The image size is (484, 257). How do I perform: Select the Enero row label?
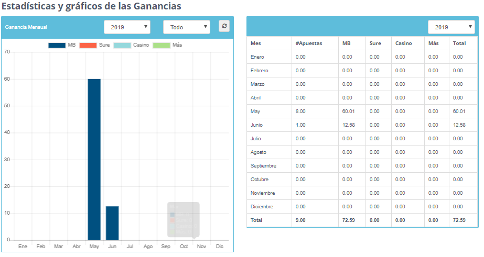click(257, 57)
